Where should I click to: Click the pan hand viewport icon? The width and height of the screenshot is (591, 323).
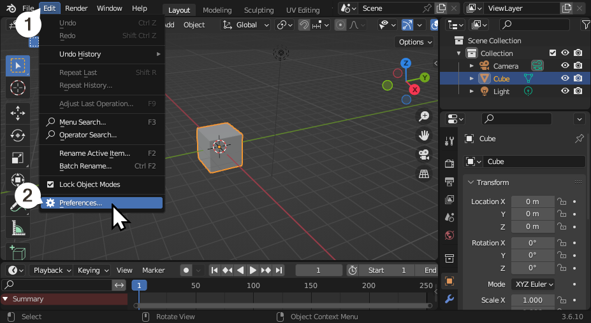(x=423, y=135)
